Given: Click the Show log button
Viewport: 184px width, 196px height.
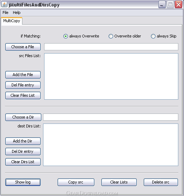Looking at the screenshot, I should point(23,182).
